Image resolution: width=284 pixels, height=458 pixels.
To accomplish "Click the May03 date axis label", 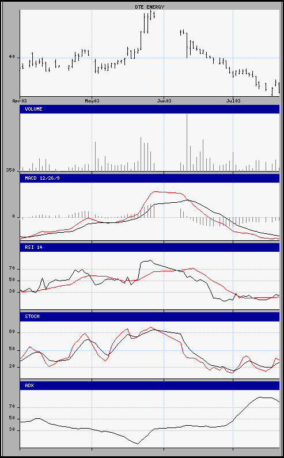I will tap(92, 101).
